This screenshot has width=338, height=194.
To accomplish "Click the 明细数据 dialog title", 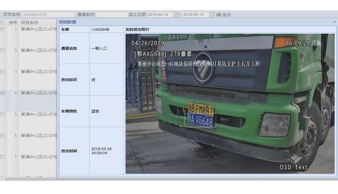I will coord(68,22).
